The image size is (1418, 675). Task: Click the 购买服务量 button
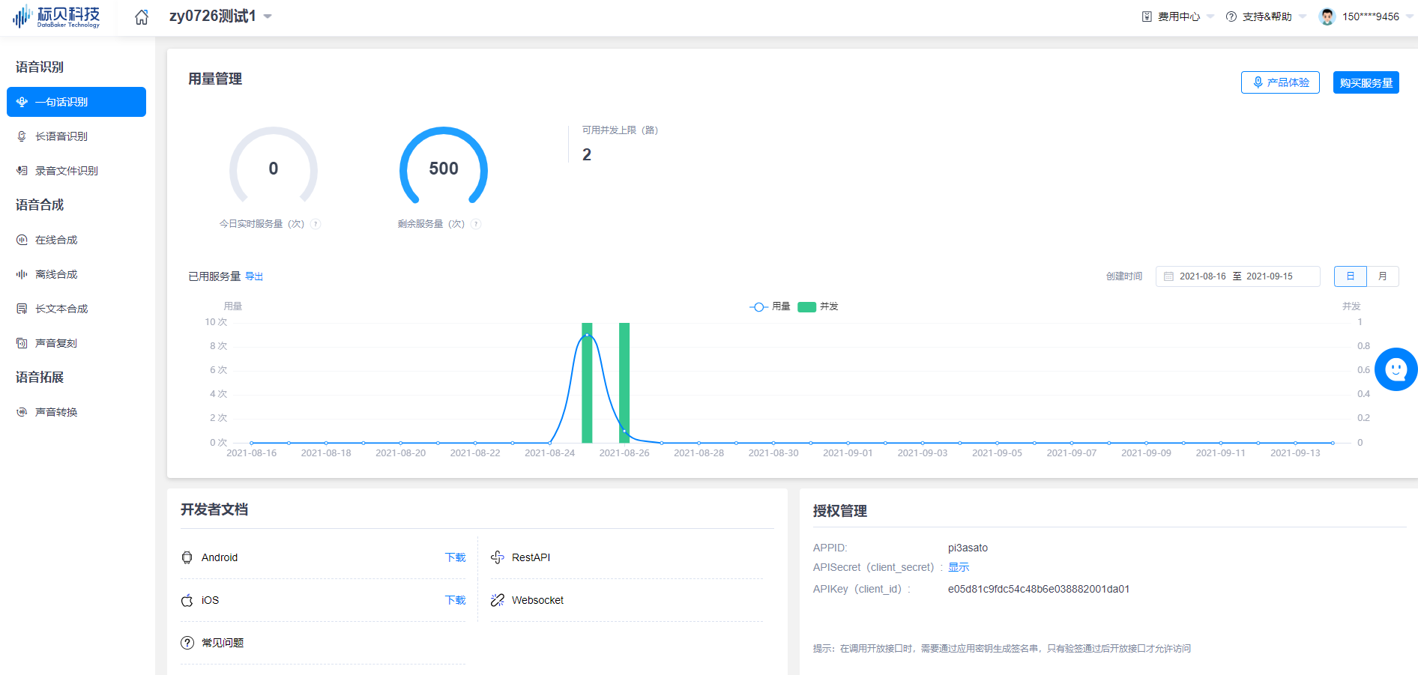1366,82
